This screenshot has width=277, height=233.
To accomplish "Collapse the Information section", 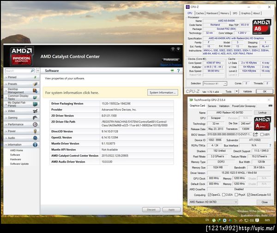I will pyautogui.click(x=6, y=145).
